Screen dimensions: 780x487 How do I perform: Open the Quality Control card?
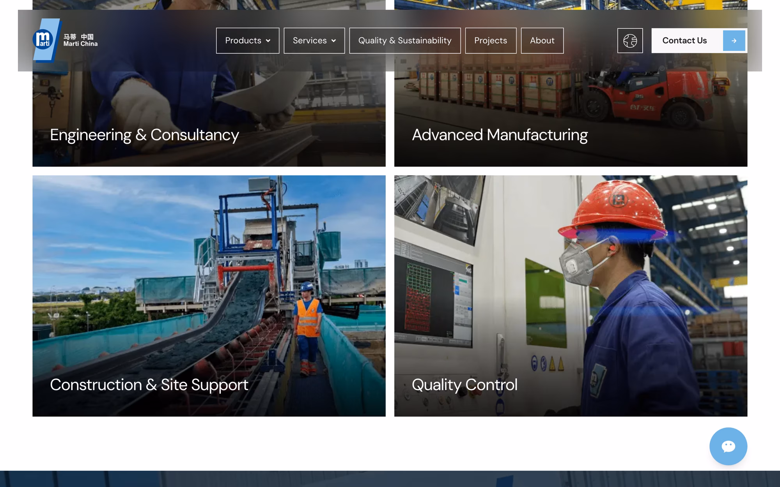571,296
